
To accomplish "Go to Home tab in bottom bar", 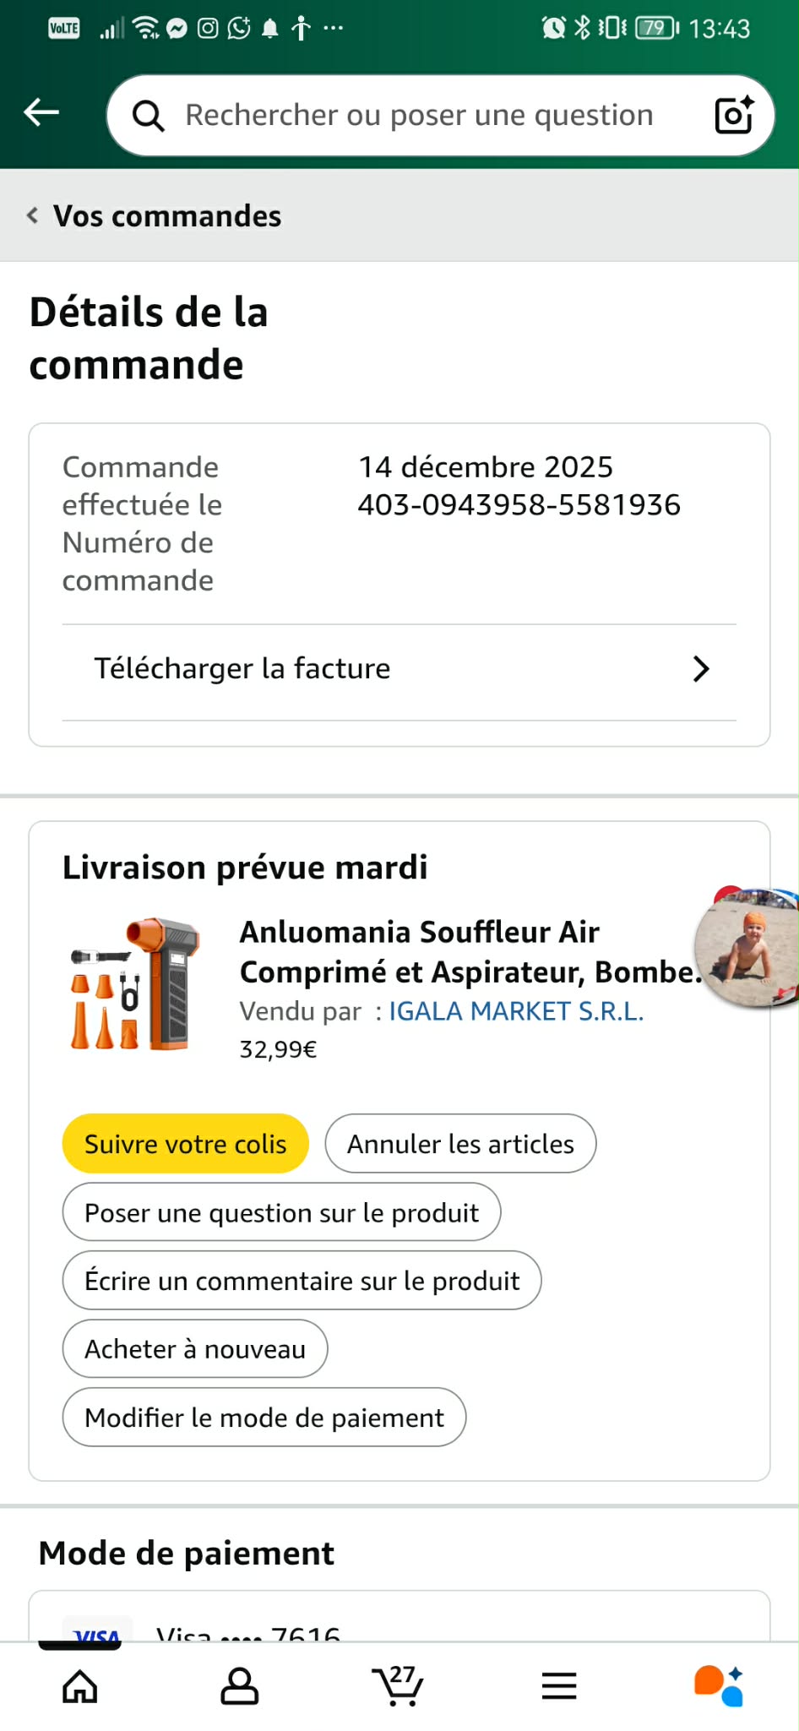I will 80,1686.
